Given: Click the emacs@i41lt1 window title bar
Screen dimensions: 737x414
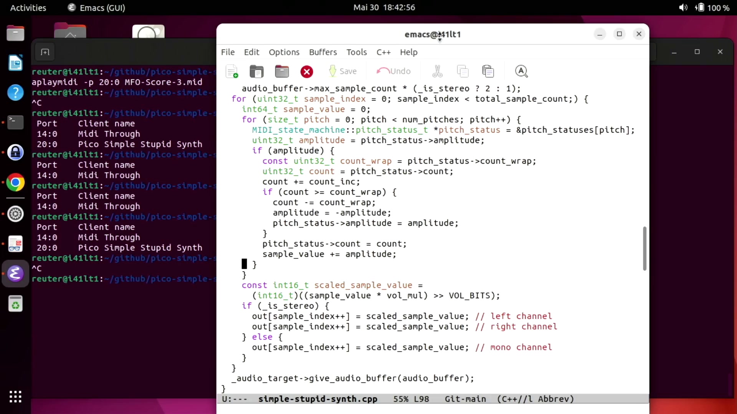Looking at the screenshot, I should 433,34.
